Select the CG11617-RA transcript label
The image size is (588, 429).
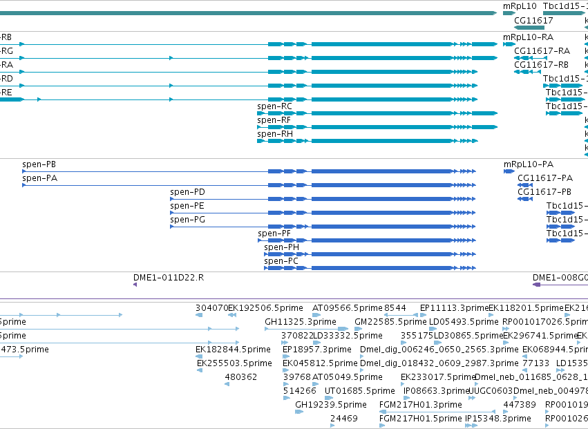[542, 51]
